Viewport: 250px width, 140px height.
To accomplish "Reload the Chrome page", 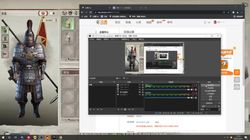I will click(90, 12).
